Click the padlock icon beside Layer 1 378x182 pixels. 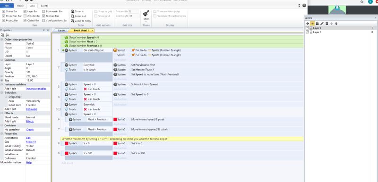click(x=311, y=28)
